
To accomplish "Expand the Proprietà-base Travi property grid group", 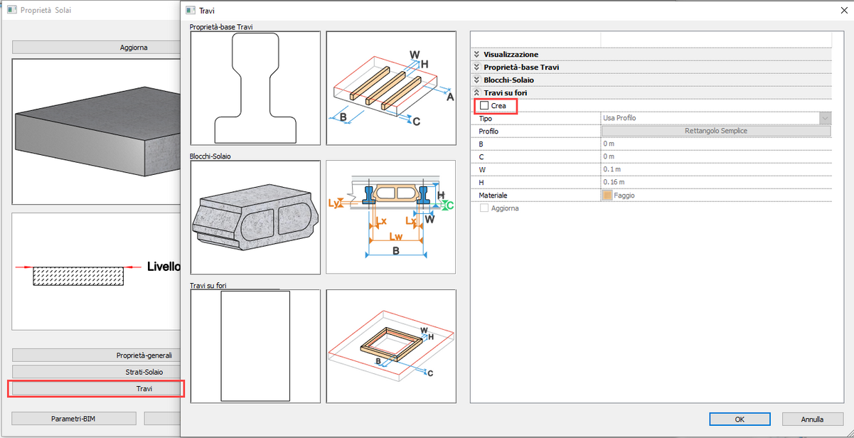I will 476,68.
